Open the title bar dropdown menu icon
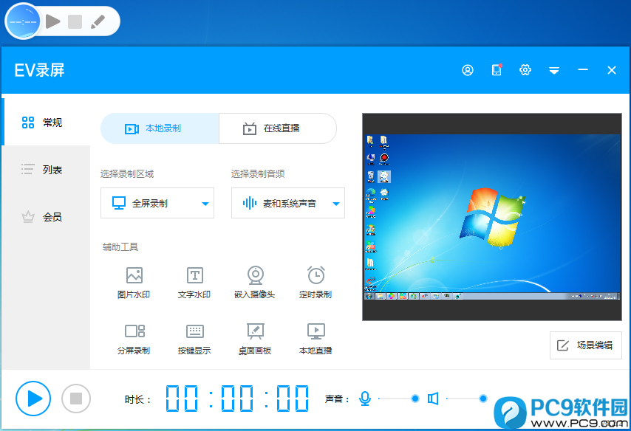Image resolution: width=631 pixels, height=431 pixels. coord(554,71)
